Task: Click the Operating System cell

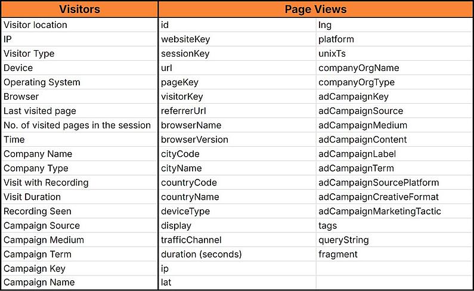Action: 79,82
